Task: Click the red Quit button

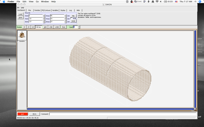Action: pos(23,114)
